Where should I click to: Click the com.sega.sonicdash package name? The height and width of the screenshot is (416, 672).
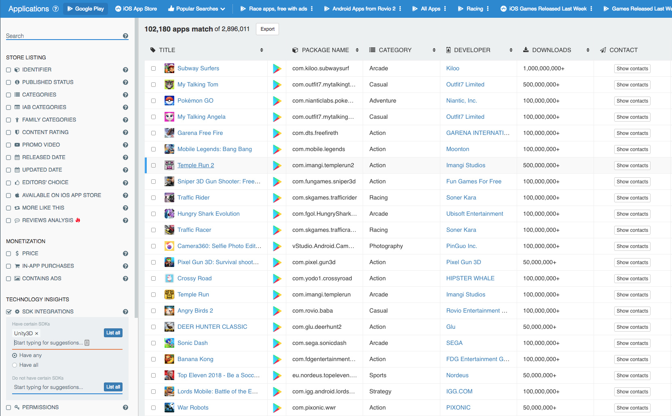point(319,343)
